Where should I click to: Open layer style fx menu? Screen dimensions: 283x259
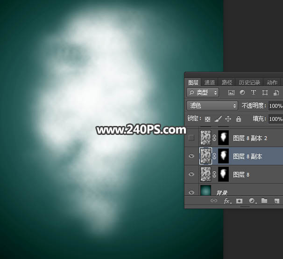click(227, 201)
